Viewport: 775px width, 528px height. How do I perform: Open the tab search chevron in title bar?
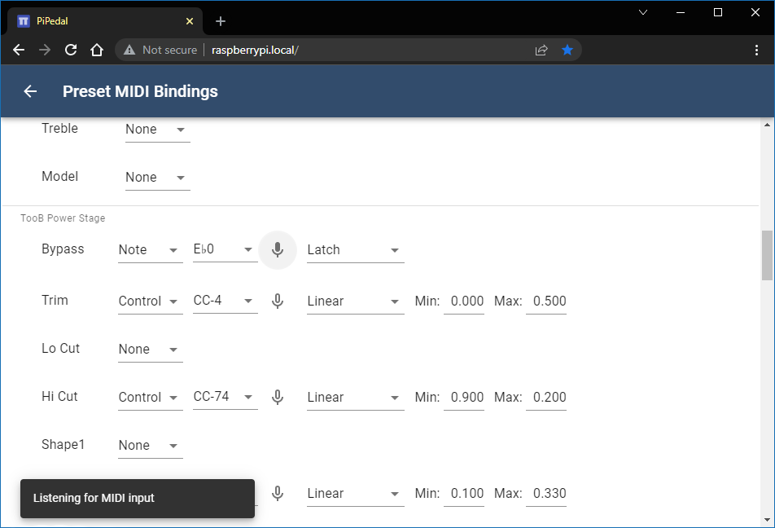coord(643,12)
